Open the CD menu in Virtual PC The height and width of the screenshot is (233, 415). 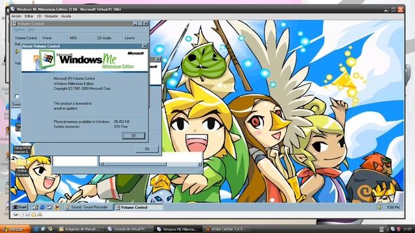39,16
